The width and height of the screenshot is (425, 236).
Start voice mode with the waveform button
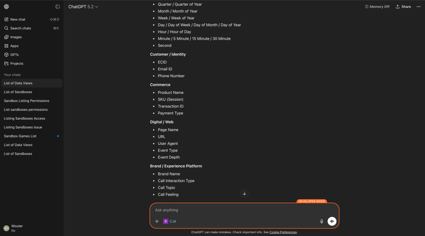click(331, 221)
